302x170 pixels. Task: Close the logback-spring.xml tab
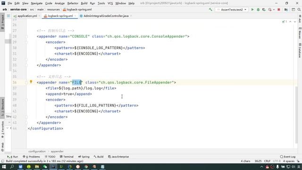(75, 16)
